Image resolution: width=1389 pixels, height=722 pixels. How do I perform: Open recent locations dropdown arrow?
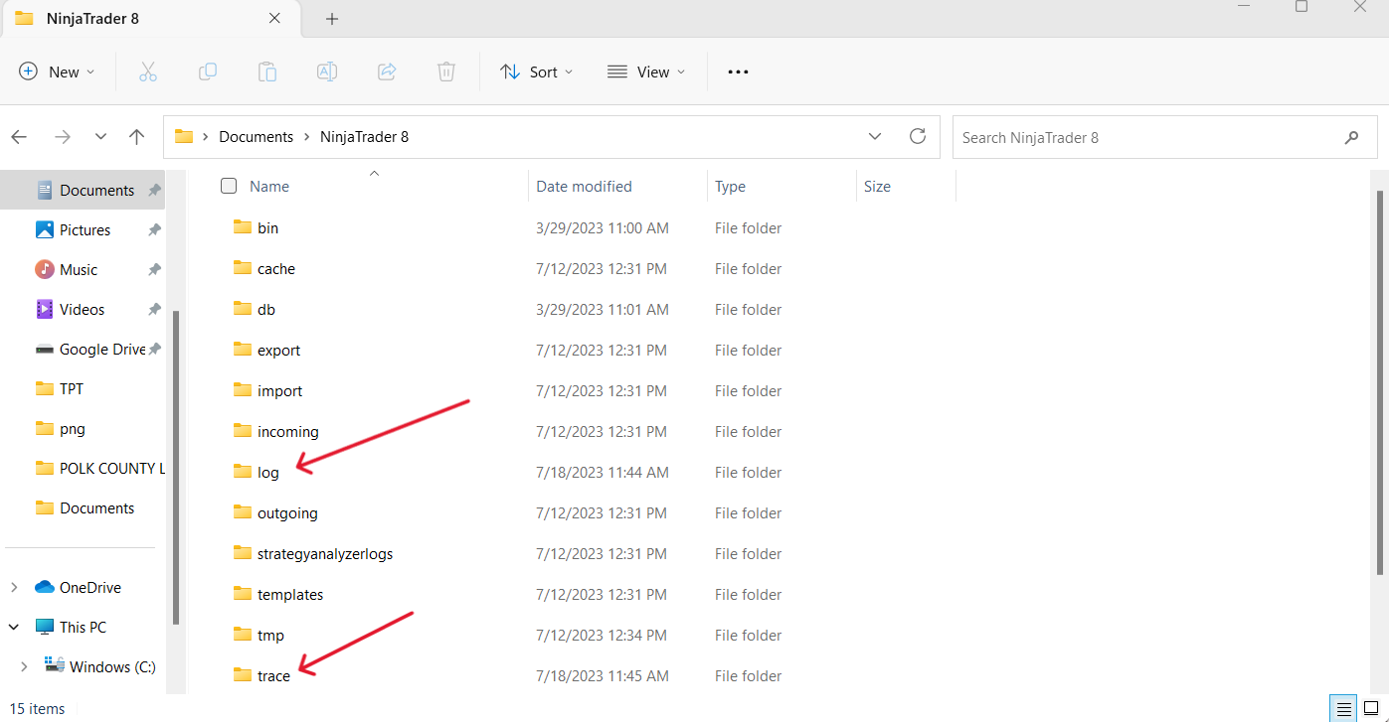[x=100, y=137]
